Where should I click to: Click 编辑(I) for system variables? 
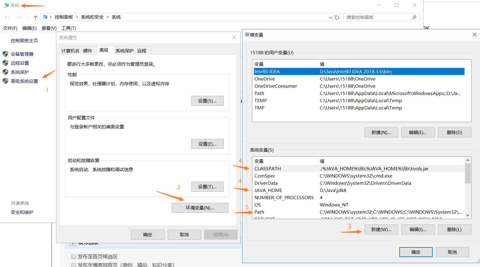(418, 230)
